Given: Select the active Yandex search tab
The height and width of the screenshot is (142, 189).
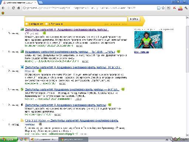Looking at the screenshot, I should 19,3.
